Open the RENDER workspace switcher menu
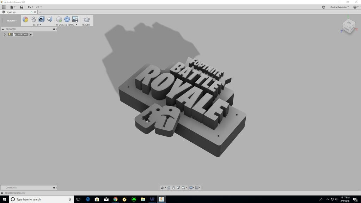 [x=12, y=20]
